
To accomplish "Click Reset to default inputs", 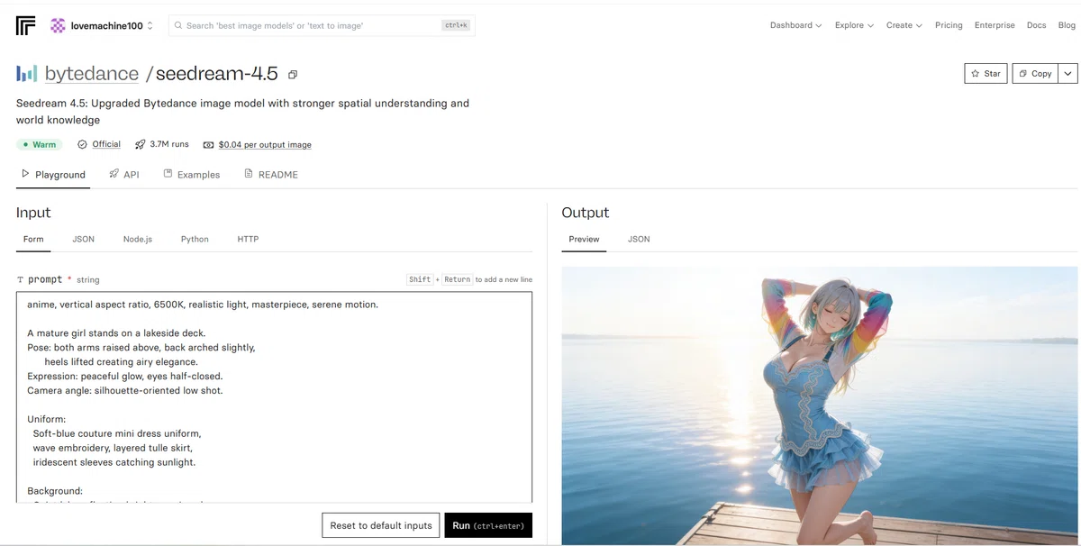I will pyautogui.click(x=380, y=525).
